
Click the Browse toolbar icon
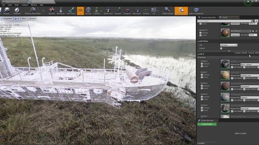point(6,11)
